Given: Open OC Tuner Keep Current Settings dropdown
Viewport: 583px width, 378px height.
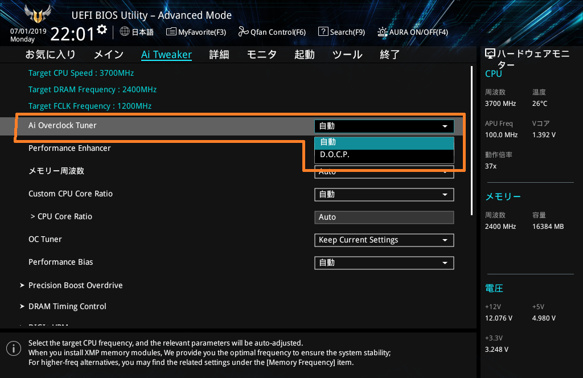Looking at the screenshot, I should click(x=384, y=240).
